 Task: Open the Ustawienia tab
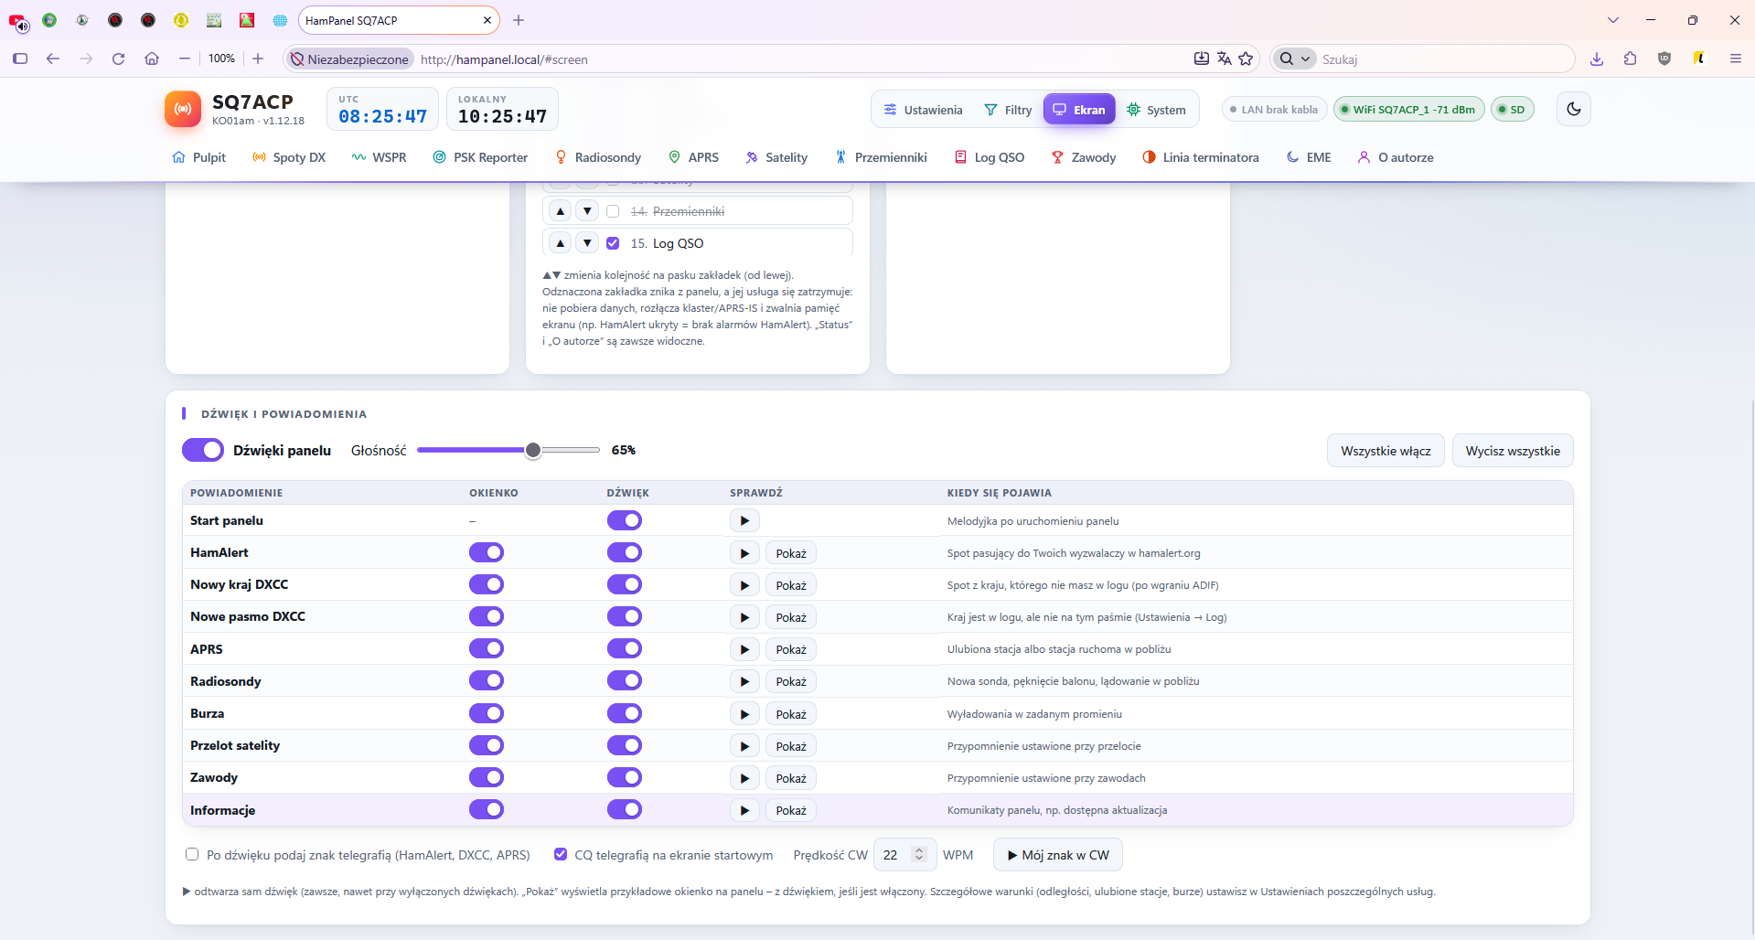[x=923, y=110]
